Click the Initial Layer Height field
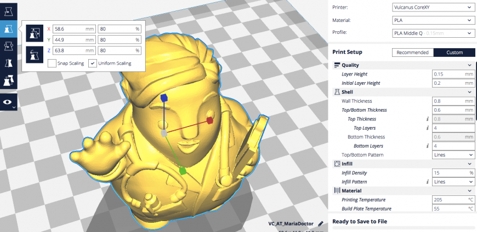The image size is (477, 232). point(453,83)
